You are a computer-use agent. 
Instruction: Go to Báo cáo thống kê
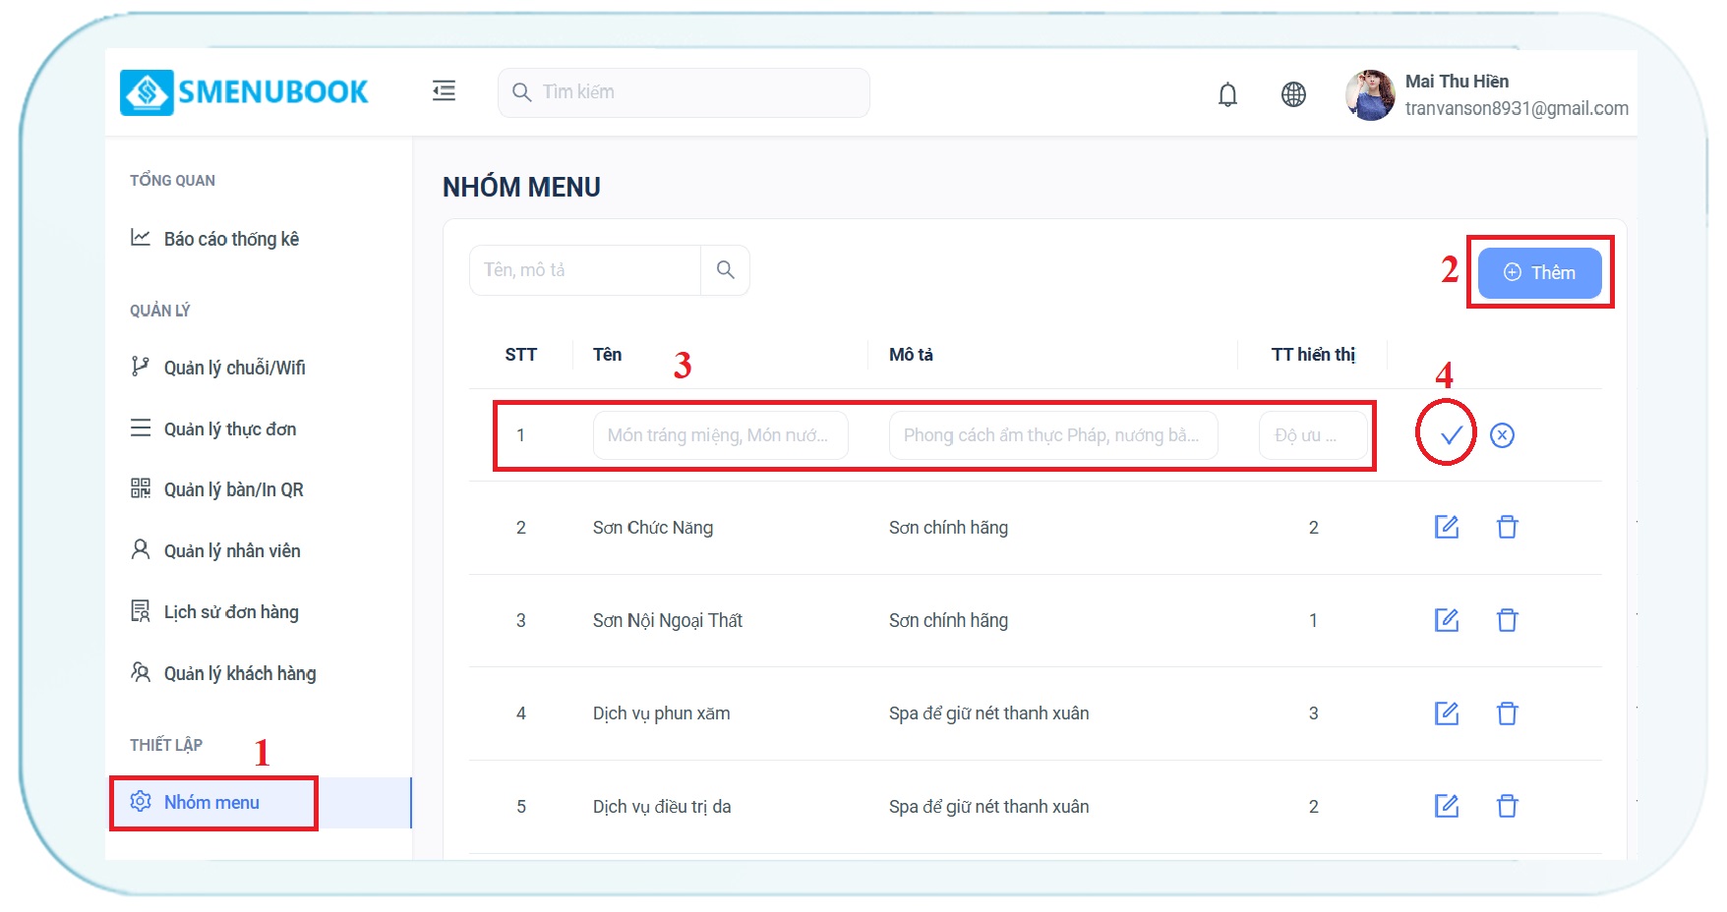point(230,239)
